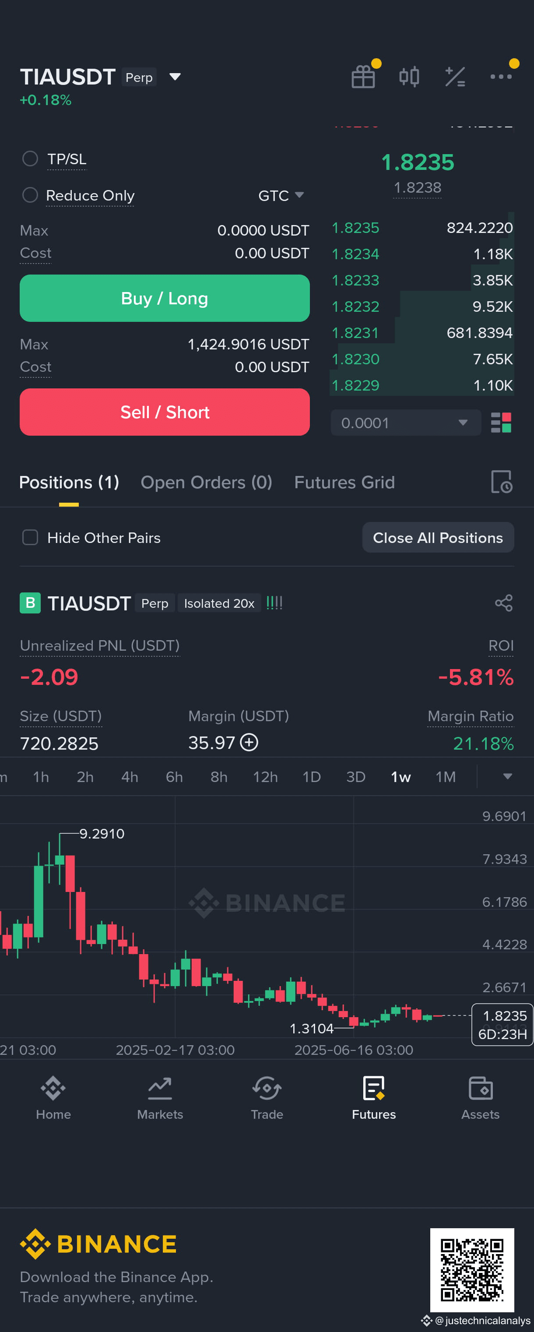This screenshot has height=1332, width=534.
Task: Check Hide Other Pairs
Action: pyautogui.click(x=30, y=537)
